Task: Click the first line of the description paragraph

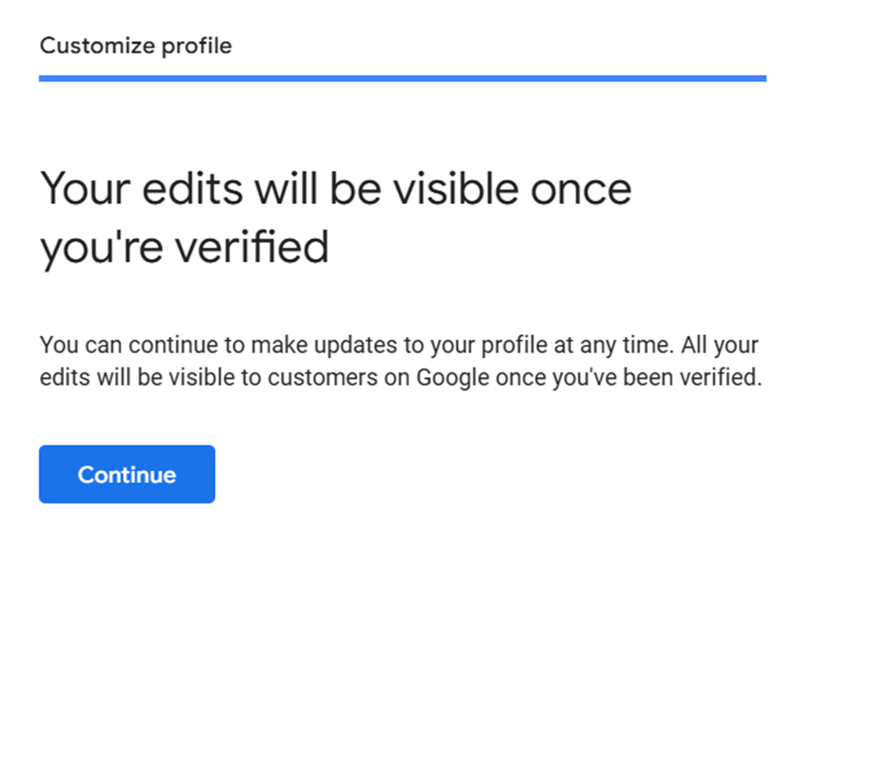Action: coord(399,345)
